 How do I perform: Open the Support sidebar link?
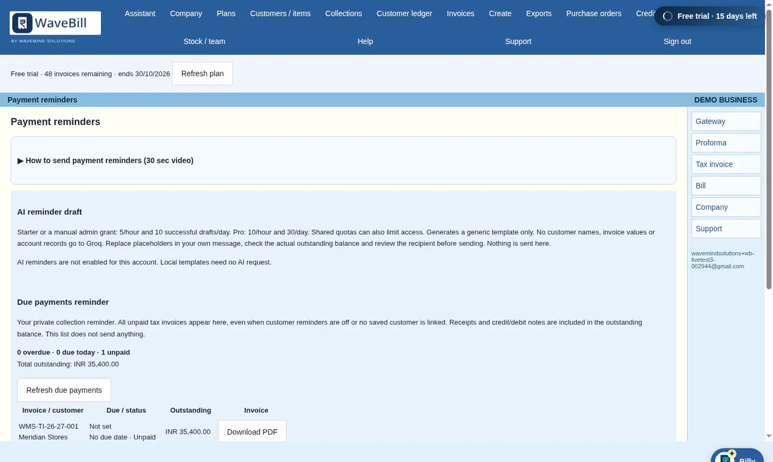pos(726,229)
